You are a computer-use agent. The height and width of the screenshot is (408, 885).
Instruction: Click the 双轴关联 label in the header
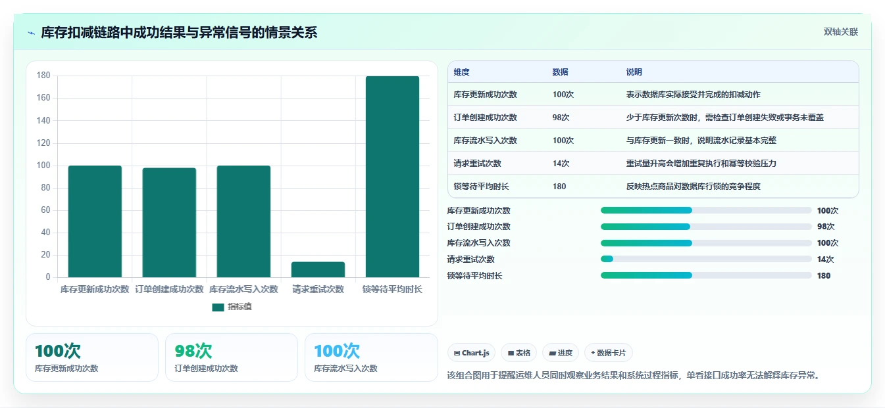(840, 32)
